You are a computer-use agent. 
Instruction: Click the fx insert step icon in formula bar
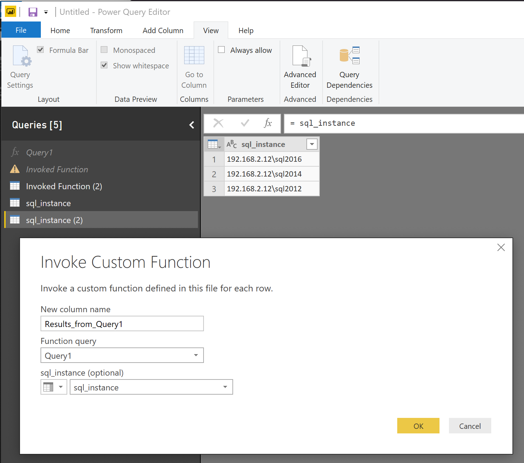[268, 123]
